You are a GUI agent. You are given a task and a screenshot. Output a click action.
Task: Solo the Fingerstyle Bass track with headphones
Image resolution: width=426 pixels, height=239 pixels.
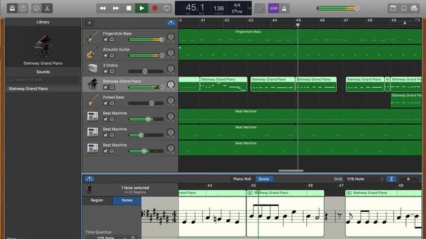(x=112, y=40)
